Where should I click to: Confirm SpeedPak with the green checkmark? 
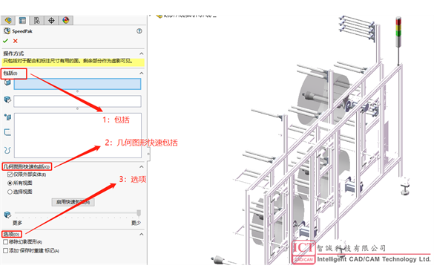pyautogui.click(x=5, y=41)
